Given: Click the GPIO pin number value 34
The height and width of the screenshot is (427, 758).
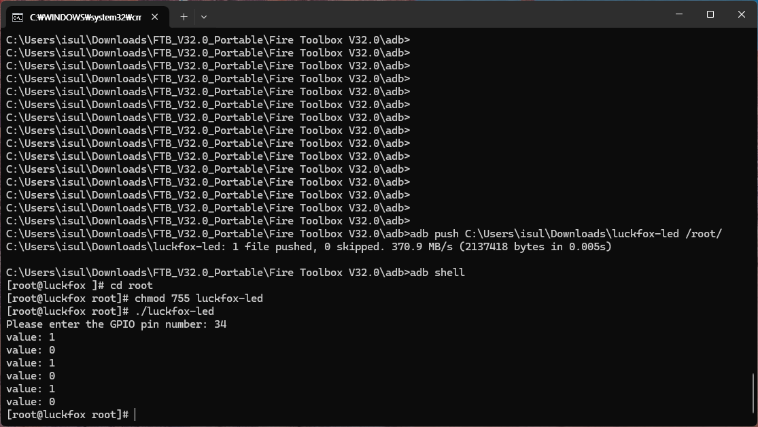Looking at the screenshot, I should pos(220,324).
